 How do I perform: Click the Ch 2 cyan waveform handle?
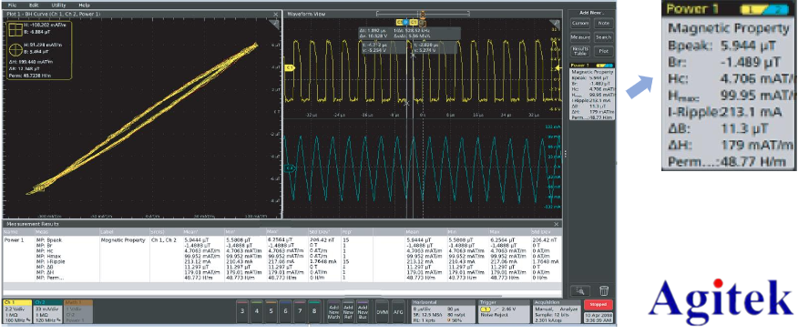(x=290, y=167)
